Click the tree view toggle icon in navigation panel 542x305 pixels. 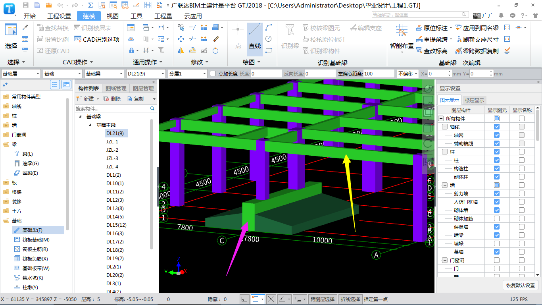point(55,85)
